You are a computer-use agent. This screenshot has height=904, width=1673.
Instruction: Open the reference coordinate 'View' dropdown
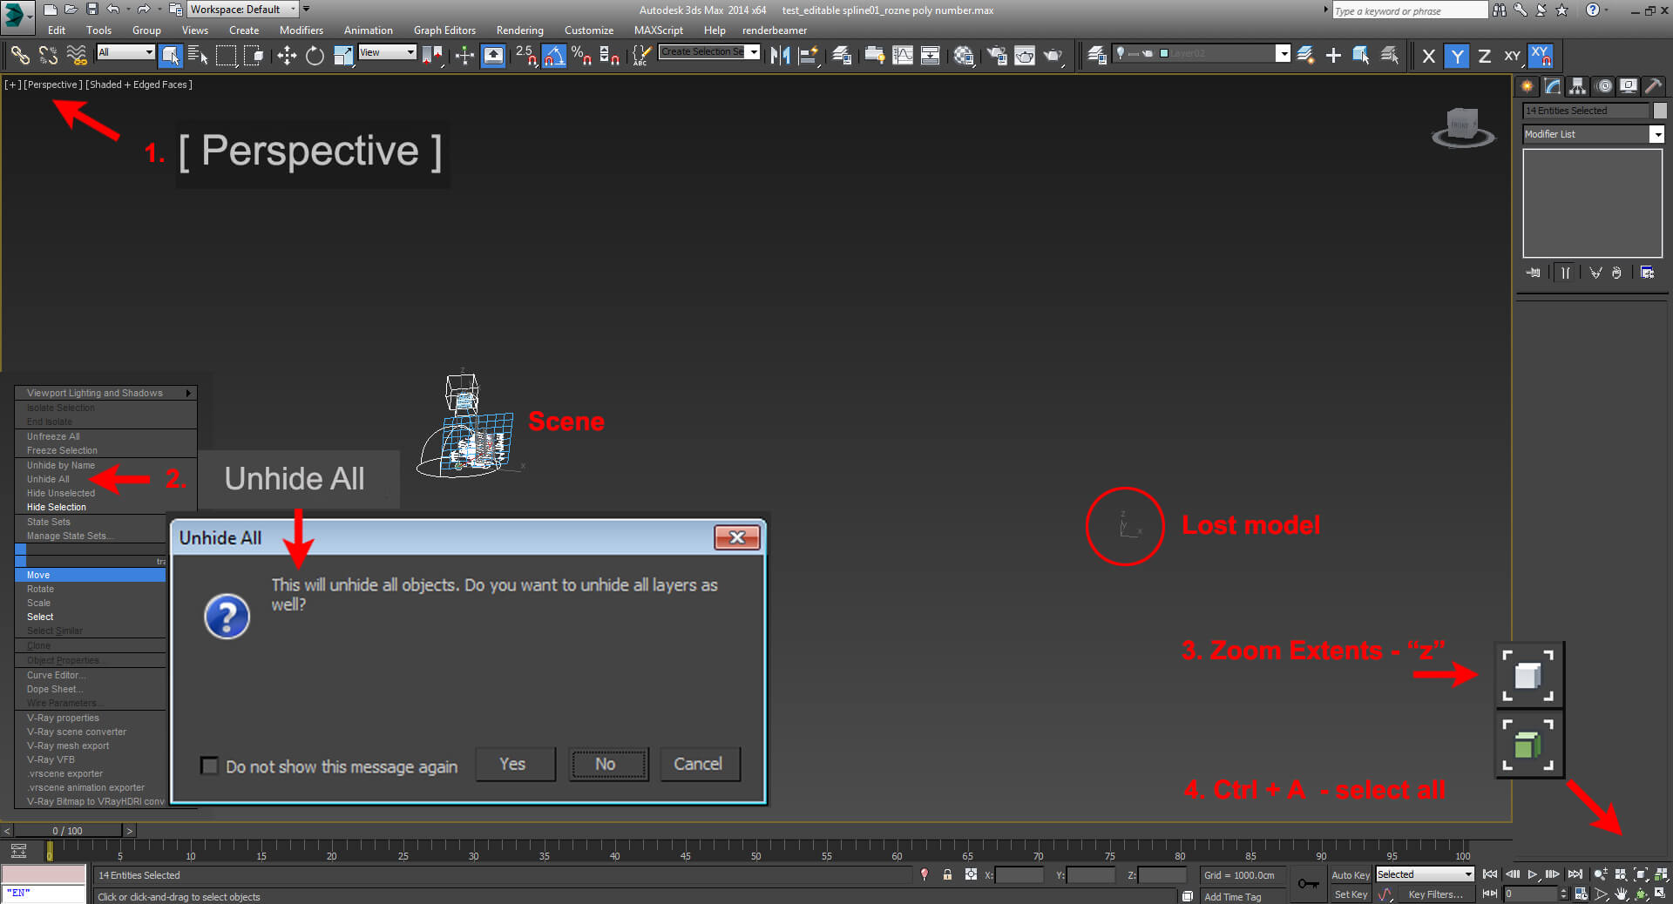(387, 52)
